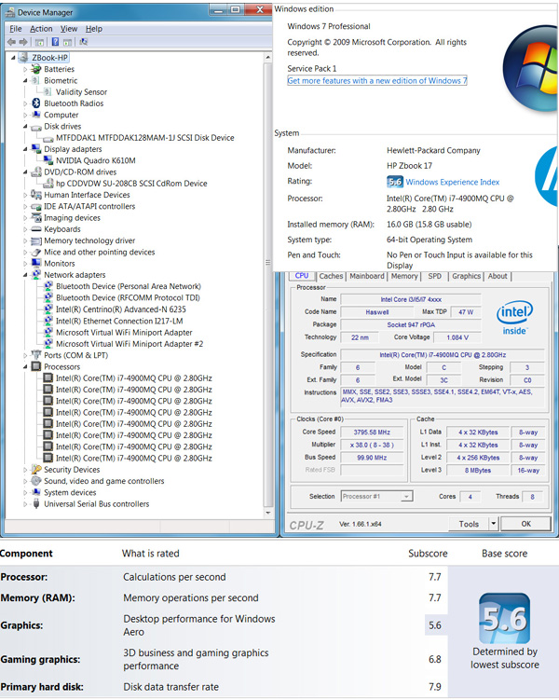Click the Forward arrow in Device Manager toolbar
Image resolution: width=559 pixels, height=700 pixels.
click(x=23, y=42)
